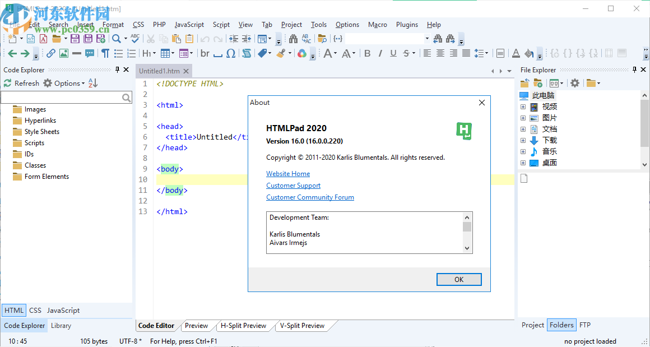This screenshot has width=650, height=347.
Task: Open the CSS menu
Action: point(138,25)
